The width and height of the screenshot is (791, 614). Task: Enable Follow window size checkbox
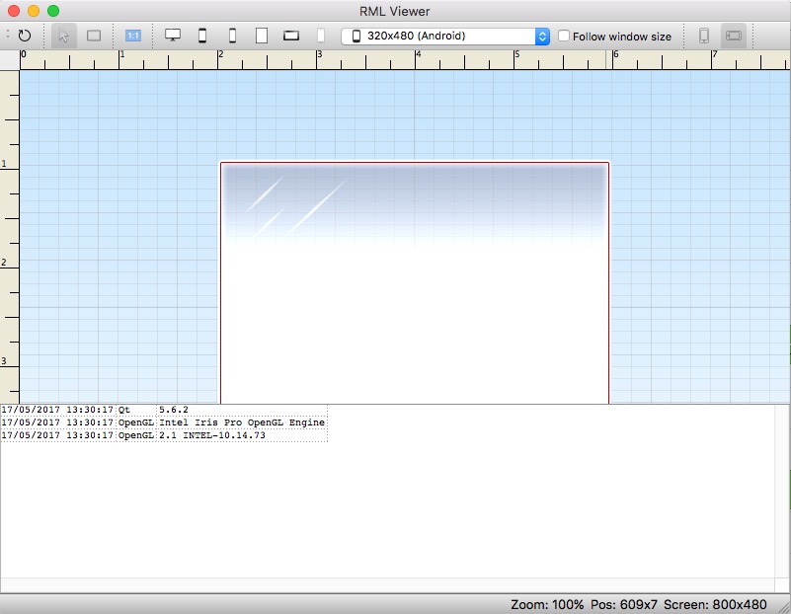click(x=564, y=37)
